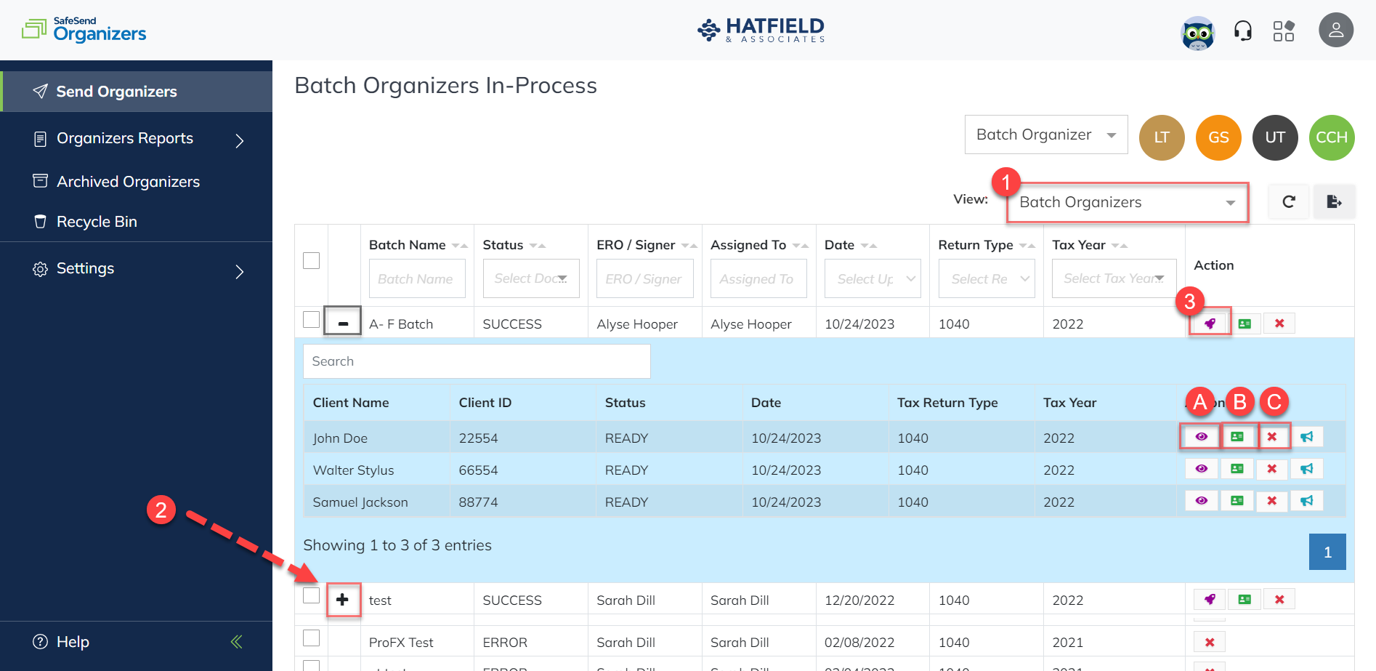Open the Tax Year filter dropdown
This screenshot has height=671, width=1376.
click(1114, 278)
